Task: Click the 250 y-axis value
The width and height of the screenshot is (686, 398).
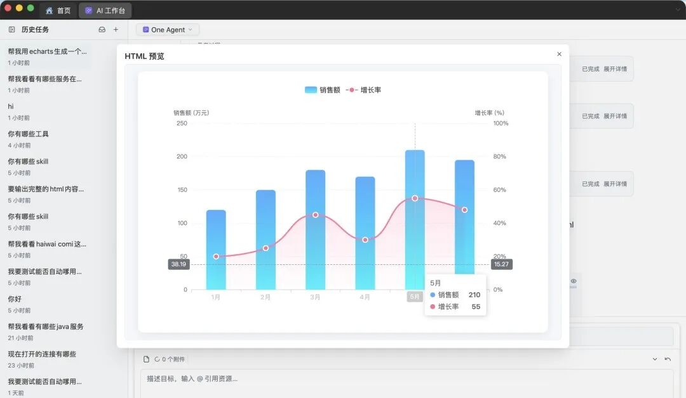Action: tap(182, 123)
